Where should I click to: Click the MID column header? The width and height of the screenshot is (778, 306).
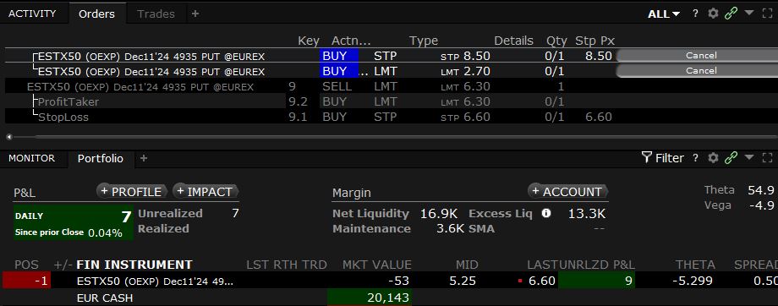(466, 265)
